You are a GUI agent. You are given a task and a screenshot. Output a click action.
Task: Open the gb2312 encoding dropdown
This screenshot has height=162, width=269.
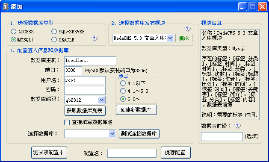click(x=101, y=100)
